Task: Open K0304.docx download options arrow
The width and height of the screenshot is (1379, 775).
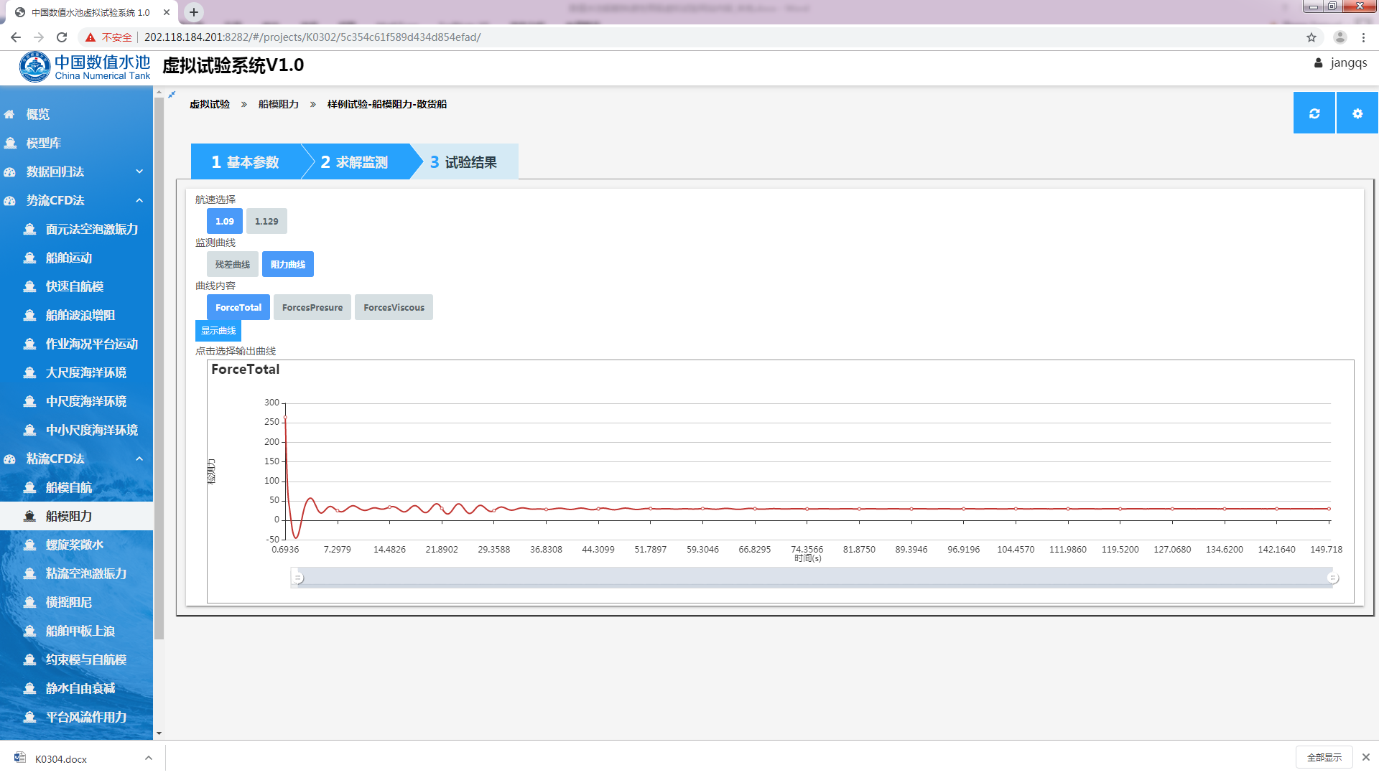Action: click(148, 758)
